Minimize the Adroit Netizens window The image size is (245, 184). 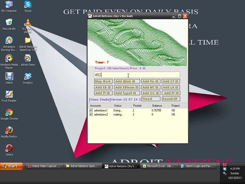tap(174, 16)
